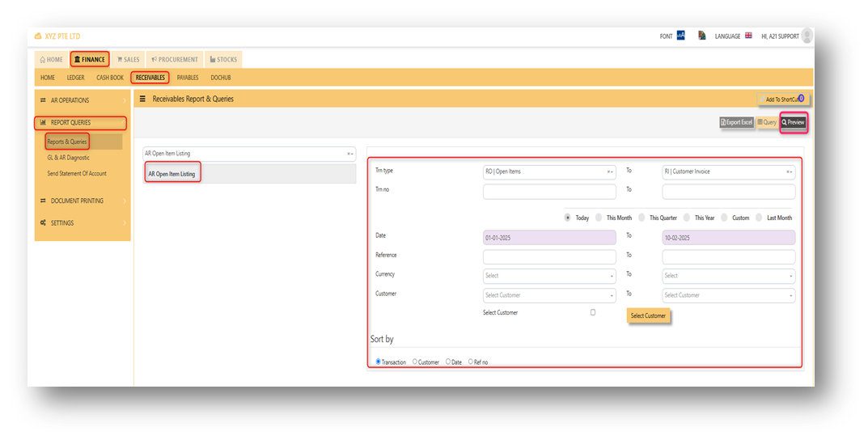The image size is (868, 440).
Task: Sort by Transaction radio button
Action: click(378, 362)
